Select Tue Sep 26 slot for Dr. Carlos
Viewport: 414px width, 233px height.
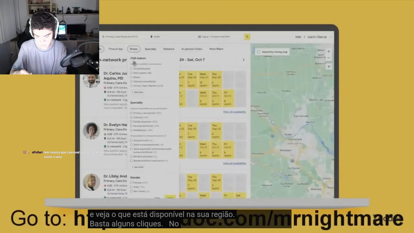click(192, 80)
